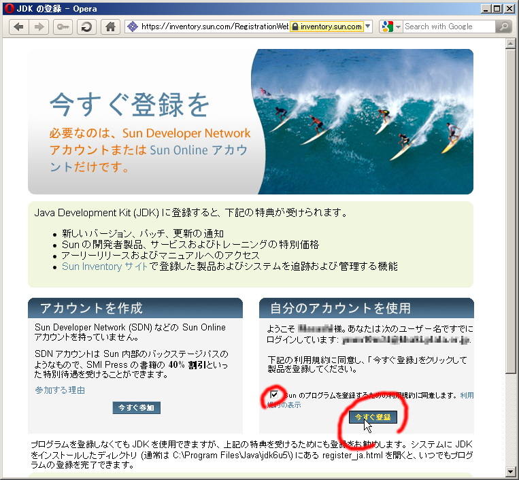Close the Opera window
519x480 pixels.
click(509, 9)
